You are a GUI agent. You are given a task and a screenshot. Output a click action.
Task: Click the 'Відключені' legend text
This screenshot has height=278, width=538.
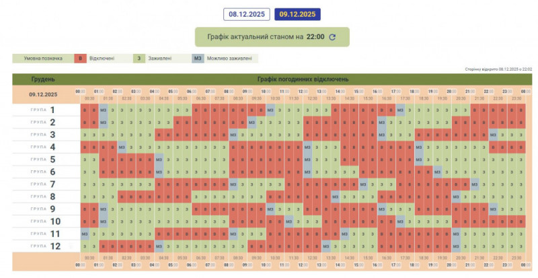pos(102,59)
